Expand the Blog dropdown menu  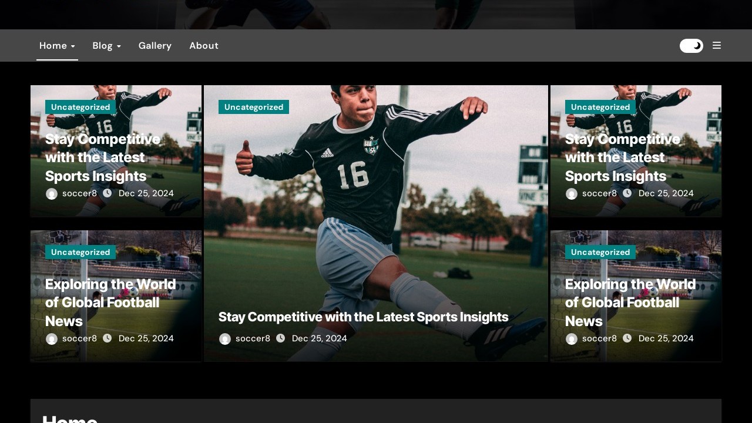coord(106,46)
